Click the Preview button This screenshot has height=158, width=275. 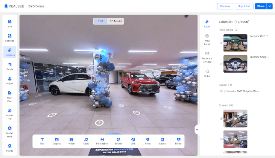[x=225, y=6]
